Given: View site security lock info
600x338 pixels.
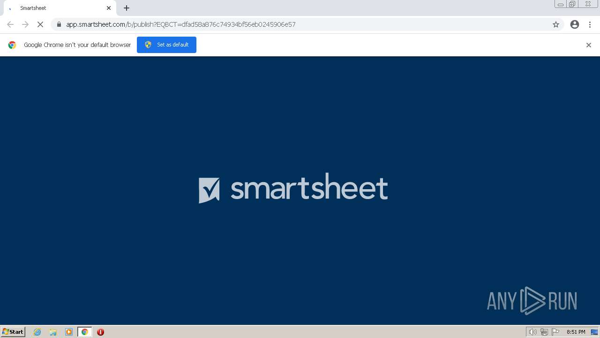Looking at the screenshot, I should coord(59,24).
